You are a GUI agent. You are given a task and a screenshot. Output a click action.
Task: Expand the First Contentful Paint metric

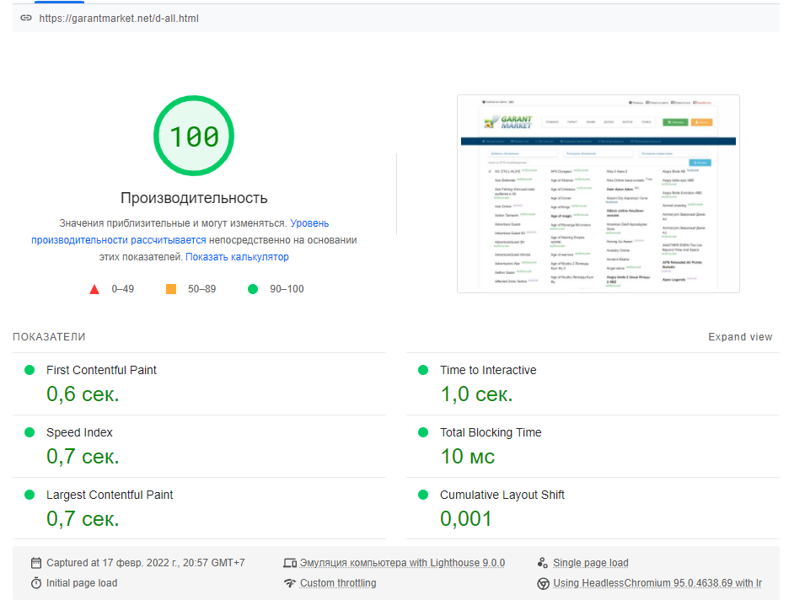click(101, 370)
